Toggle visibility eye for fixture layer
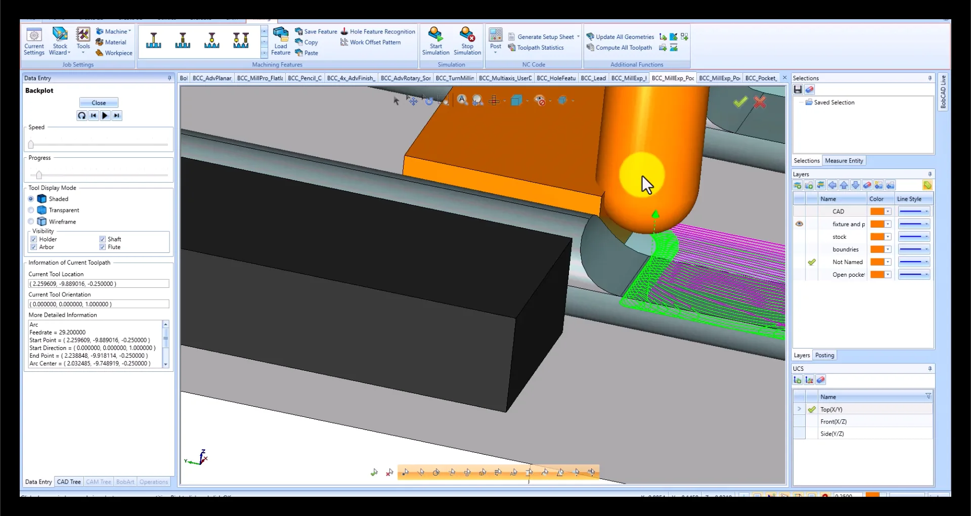 coord(799,224)
